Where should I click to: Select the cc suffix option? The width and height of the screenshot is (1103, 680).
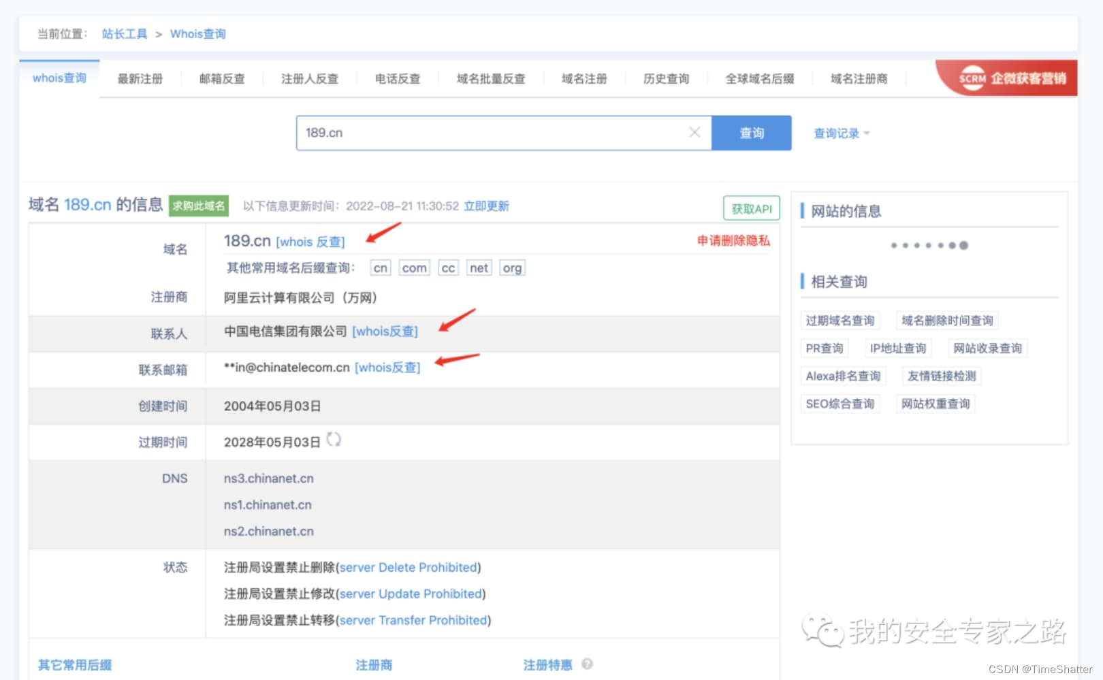(448, 268)
